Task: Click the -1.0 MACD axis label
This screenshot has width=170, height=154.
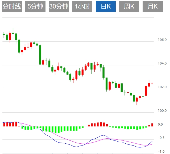Action: pyautogui.click(x=161, y=152)
